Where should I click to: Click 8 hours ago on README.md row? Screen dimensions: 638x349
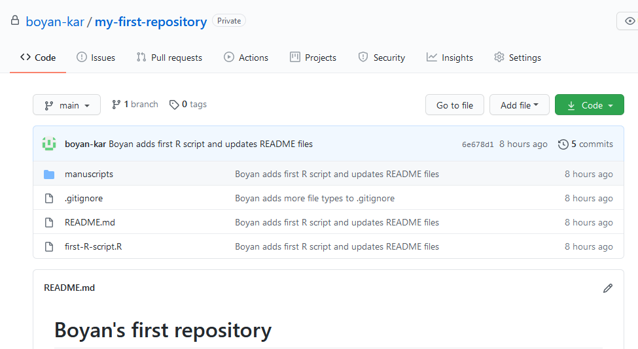[x=589, y=223]
